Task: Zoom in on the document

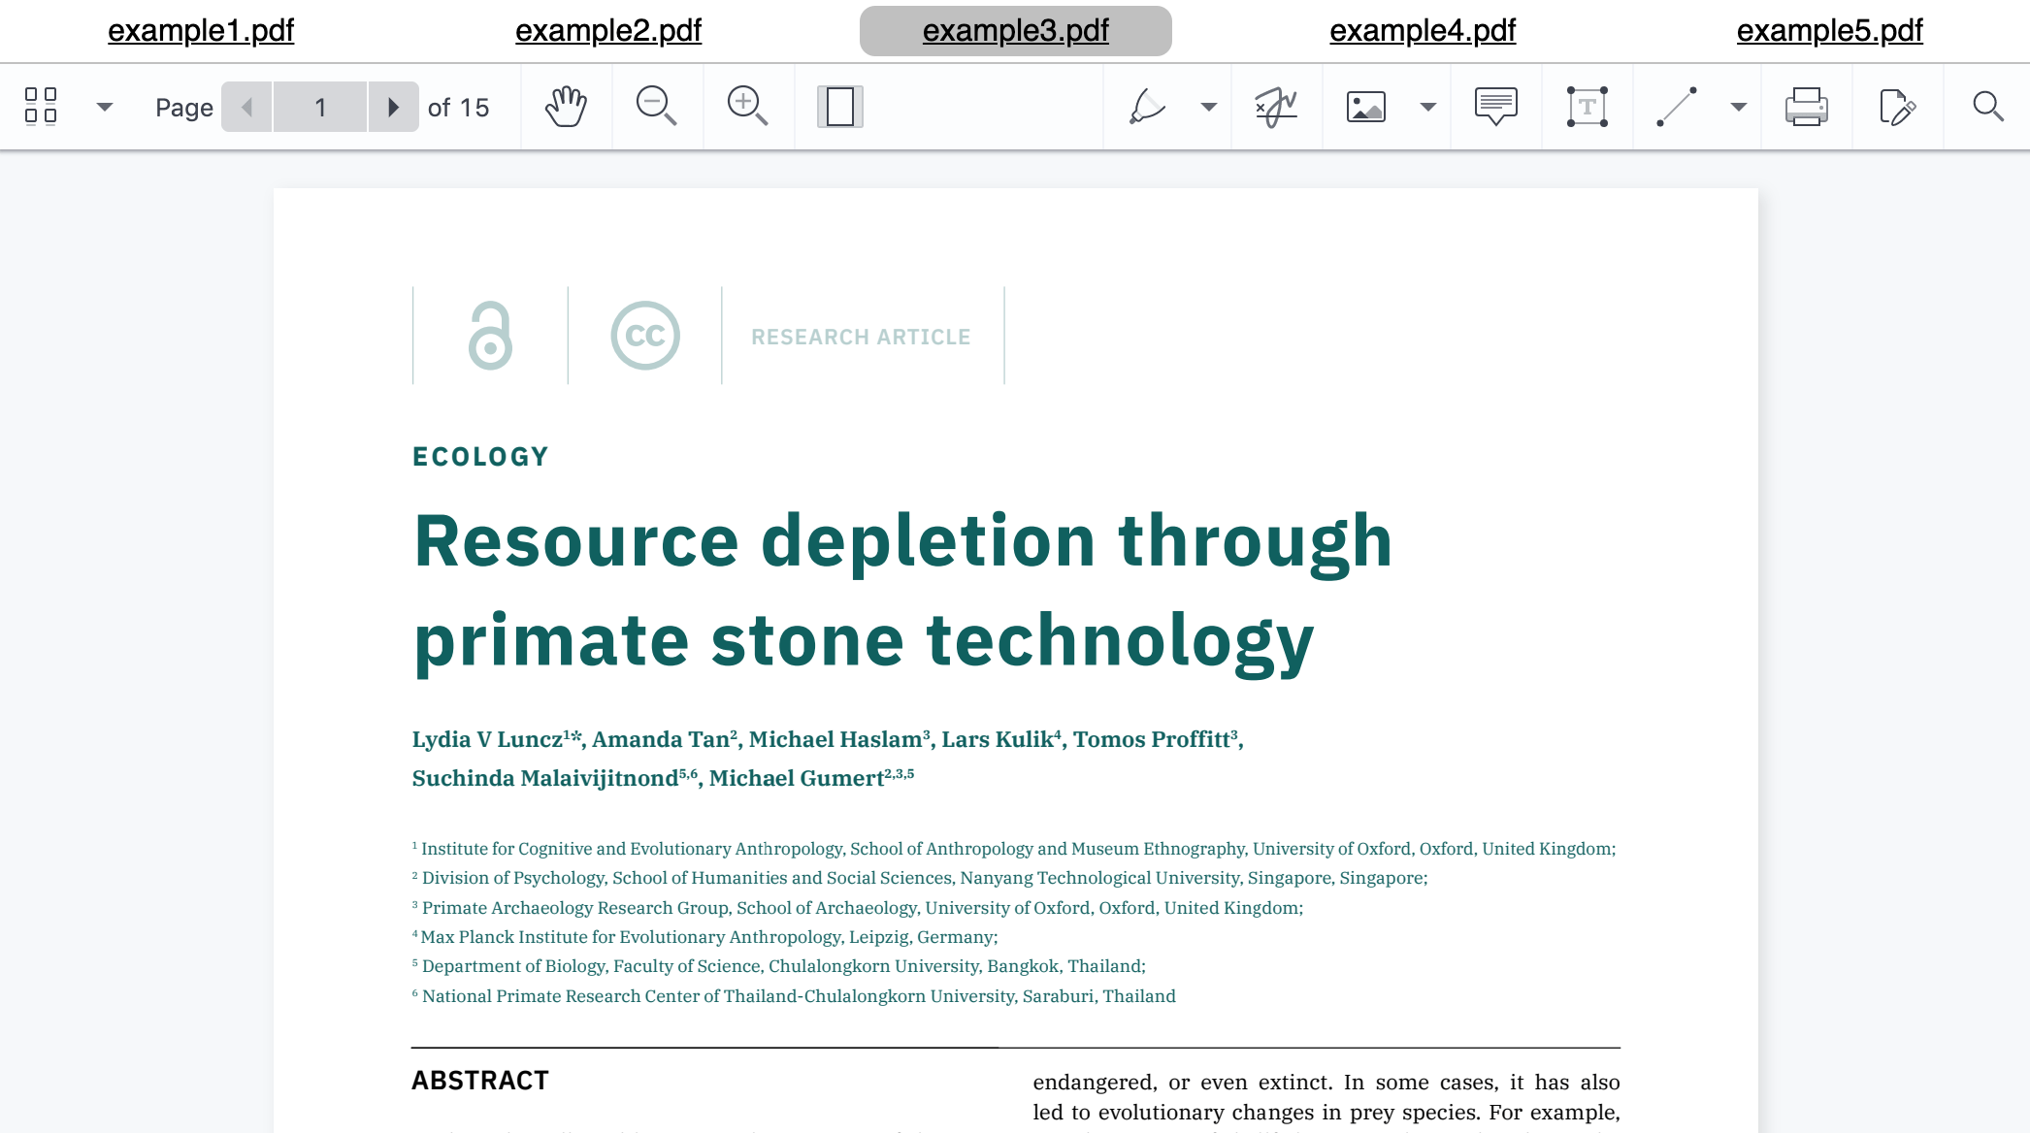Action: point(748,107)
